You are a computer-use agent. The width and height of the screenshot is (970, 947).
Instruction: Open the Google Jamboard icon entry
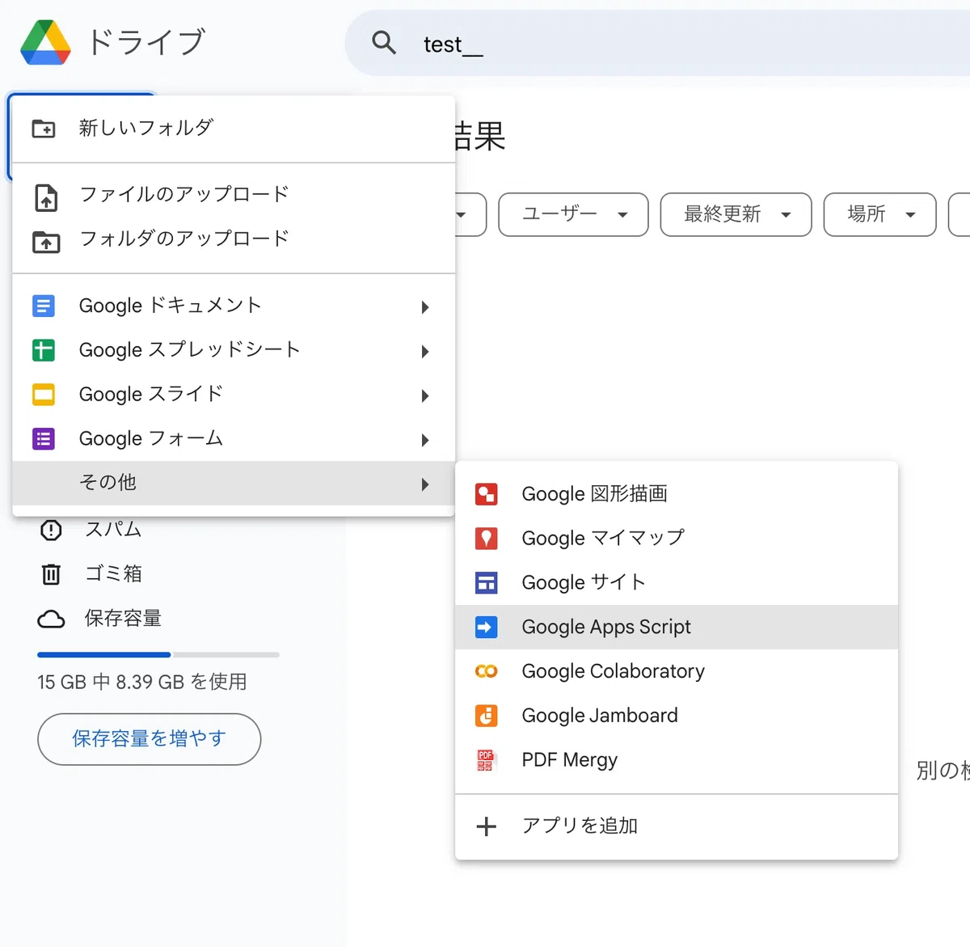(x=486, y=716)
